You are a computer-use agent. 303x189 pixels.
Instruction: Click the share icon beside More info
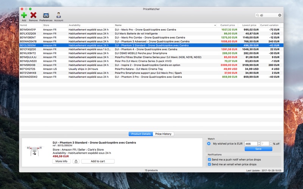click(76, 161)
